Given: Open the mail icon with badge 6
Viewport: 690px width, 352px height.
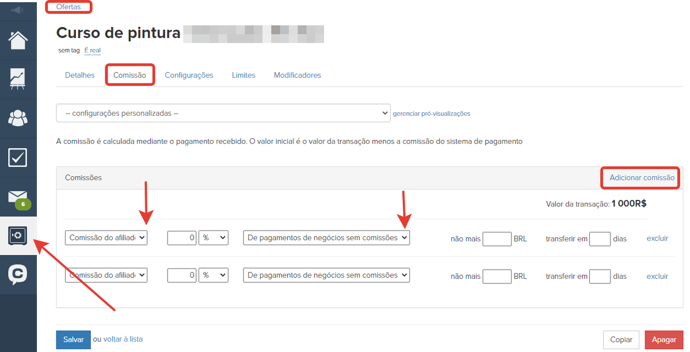Looking at the screenshot, I should coord(18,197).
